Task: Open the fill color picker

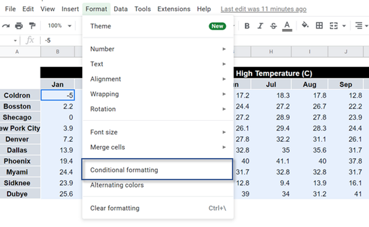Action: click(x=305, y=26)
